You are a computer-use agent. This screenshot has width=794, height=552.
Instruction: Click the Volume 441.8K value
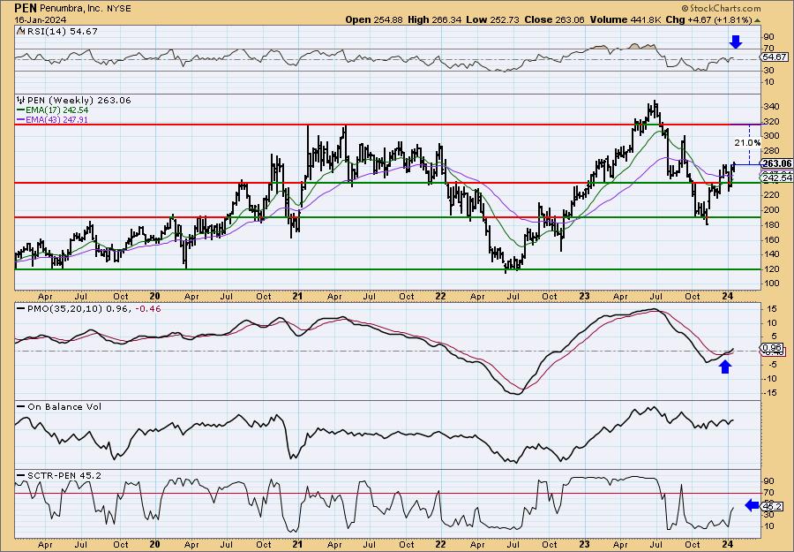tap(624, 19)
